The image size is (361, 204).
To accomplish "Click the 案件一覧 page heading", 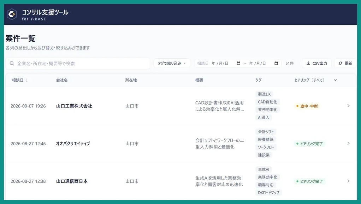I will pos(20,38).
